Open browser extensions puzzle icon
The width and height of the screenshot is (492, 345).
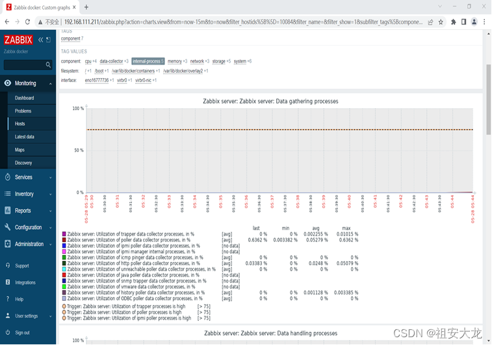pos(454,22)
